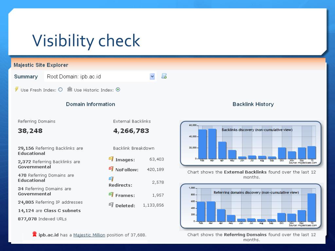The image size is (335, 251).
Task: Click the 14,124 Class C subnets line
Action: coord(49,211)
